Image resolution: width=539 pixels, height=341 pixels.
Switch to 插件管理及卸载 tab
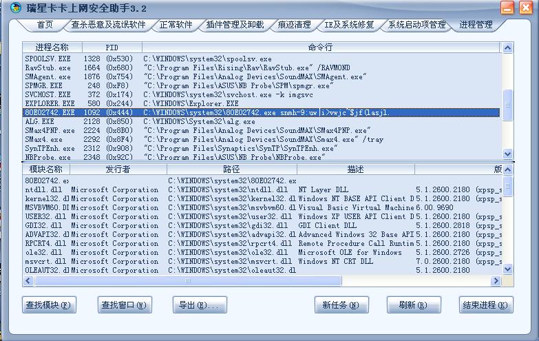click(235, 25)
